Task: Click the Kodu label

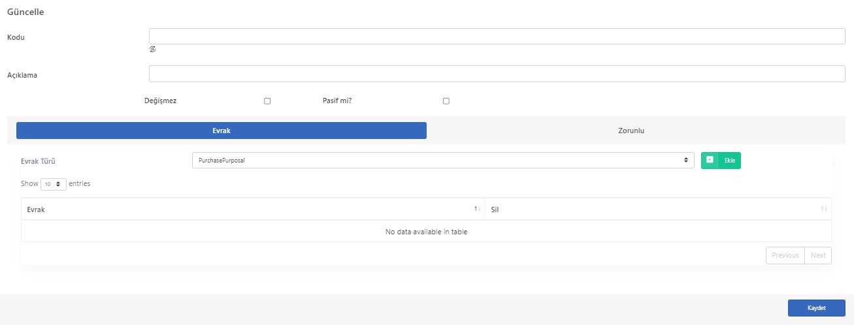Action: 16,37
